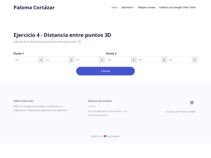Focus the x1 input field
The height and width of the screenshot is (158, 211).
point(26,60)
